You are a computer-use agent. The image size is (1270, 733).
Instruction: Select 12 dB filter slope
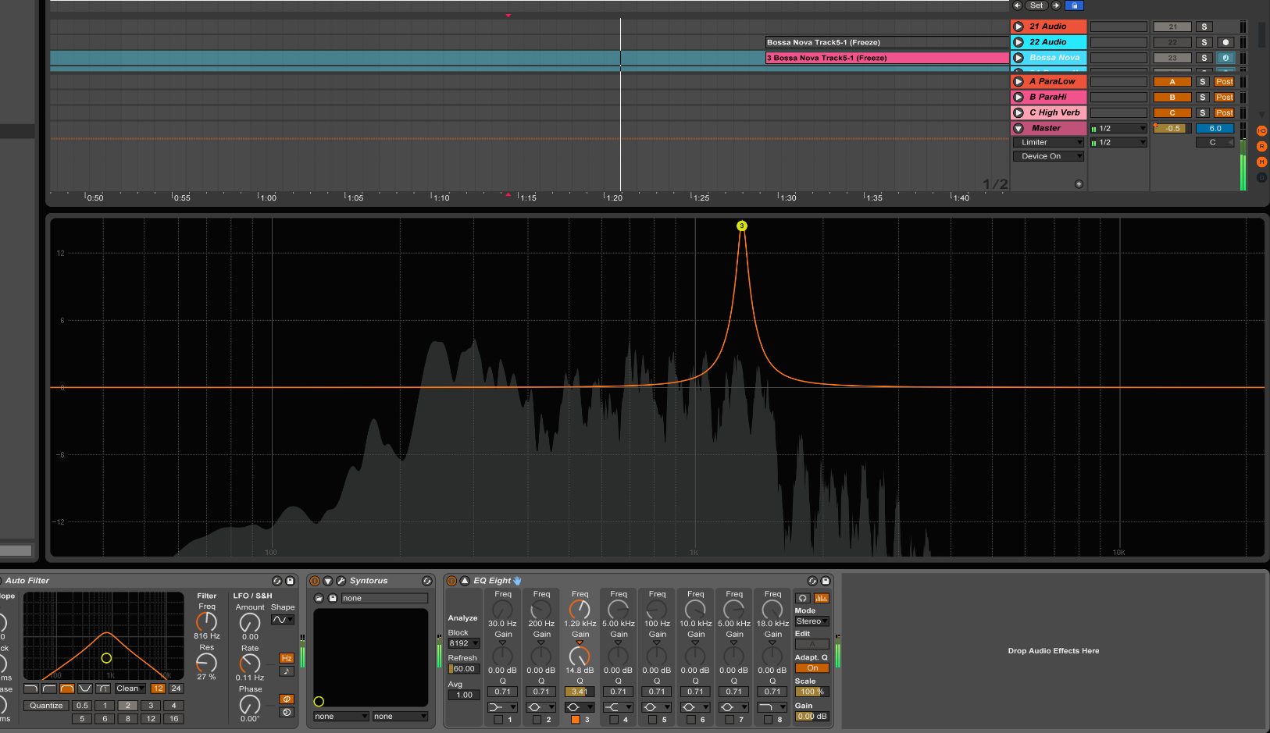[158, 689]
